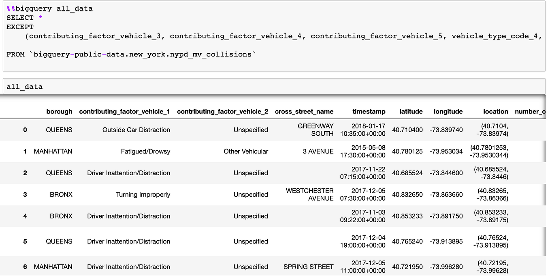Select the QUEENS cell in row 0
The image size is (550, 277).
coord(59,130)
